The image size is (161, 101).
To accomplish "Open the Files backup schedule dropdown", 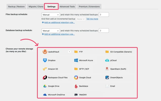I will point(51,15).
